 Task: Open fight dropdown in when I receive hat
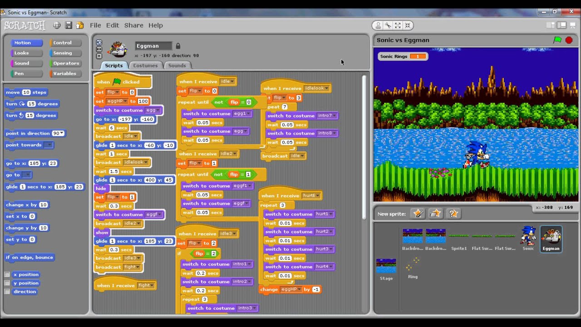153,286
